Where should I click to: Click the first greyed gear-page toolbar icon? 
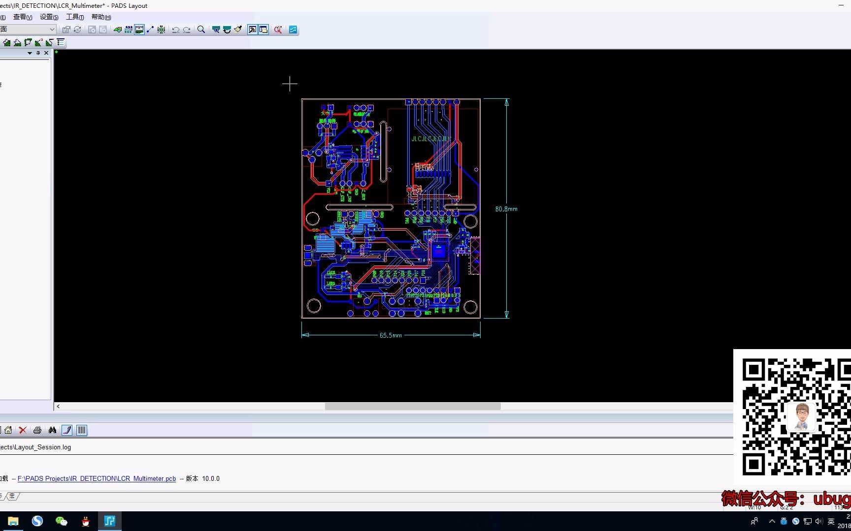[92, 29]
